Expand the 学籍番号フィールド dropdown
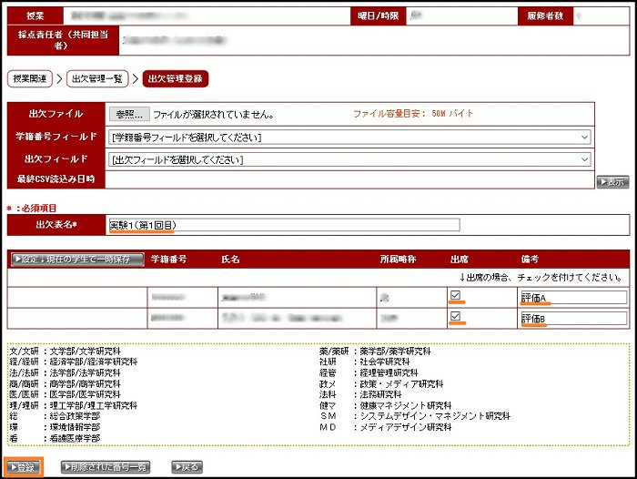 click(x=349, y=138)
